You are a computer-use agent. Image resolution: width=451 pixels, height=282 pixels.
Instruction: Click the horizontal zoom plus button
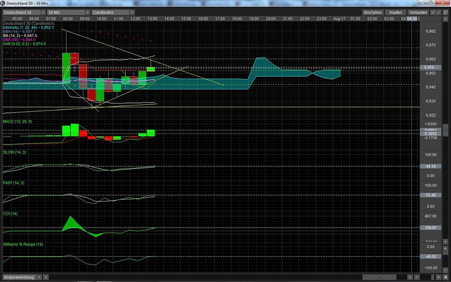click(439, 277)
